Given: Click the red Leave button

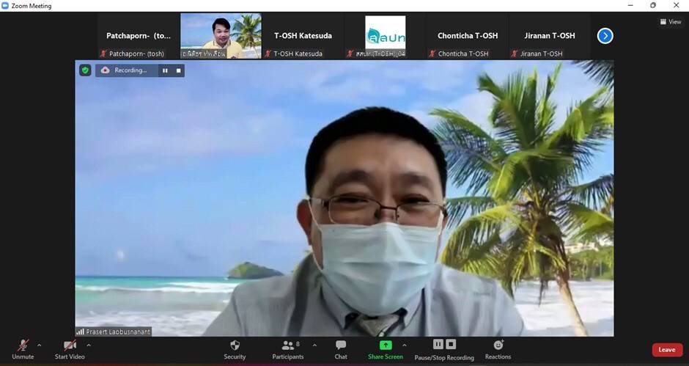Looking at the screenshot, I should click(666, 350).
